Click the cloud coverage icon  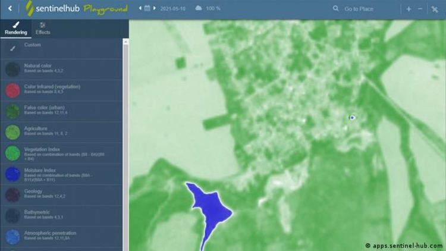tap(199, 8)
